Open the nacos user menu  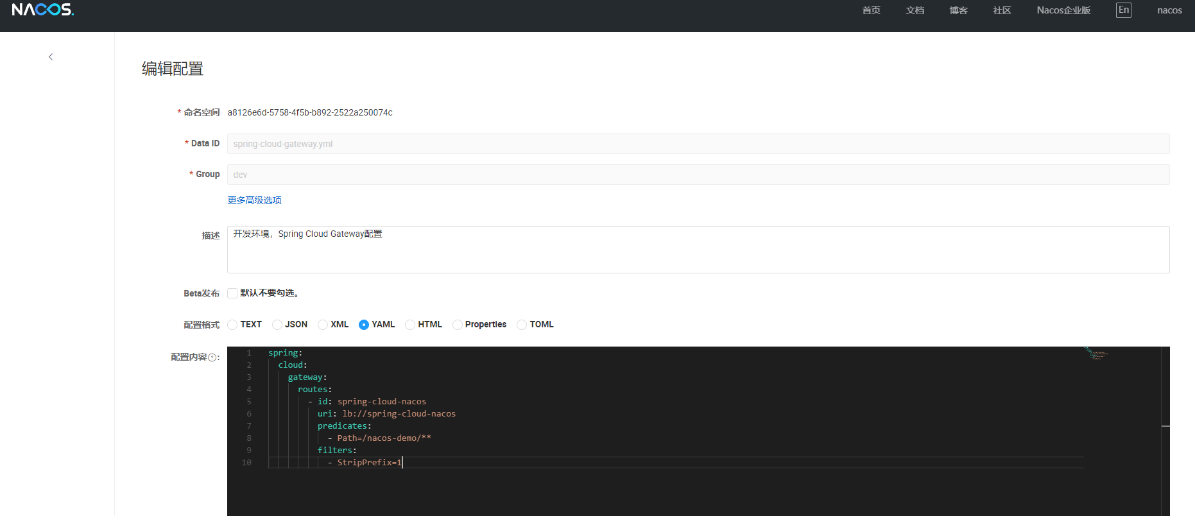(1169, 10)
